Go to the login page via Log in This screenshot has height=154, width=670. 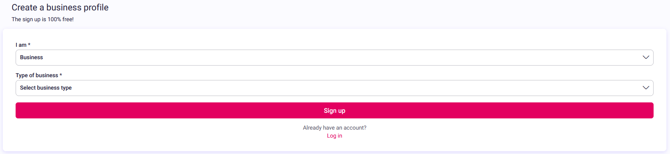click(335, 136)
